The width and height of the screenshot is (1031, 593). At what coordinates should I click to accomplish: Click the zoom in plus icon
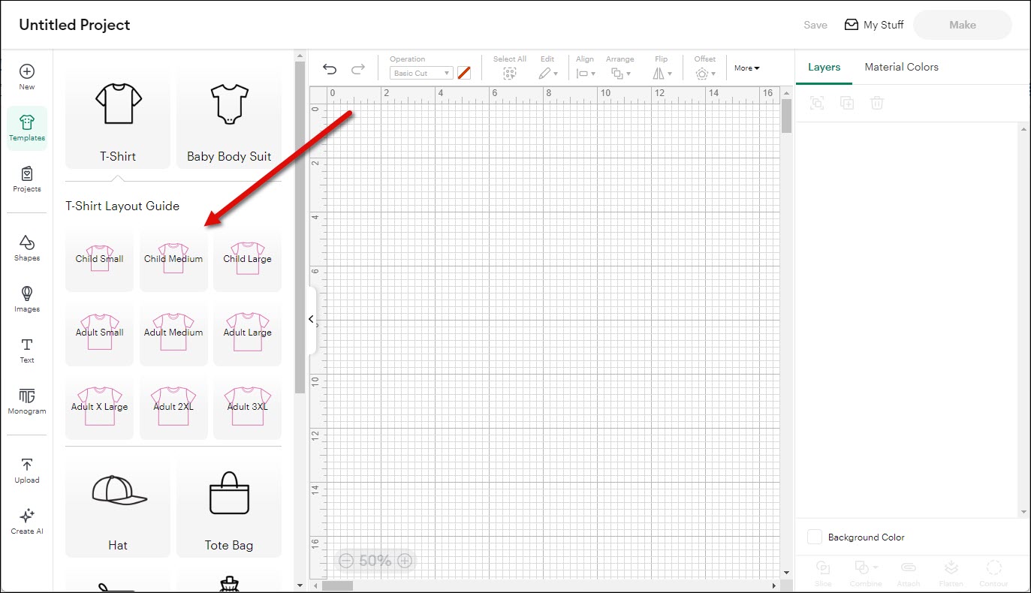tap(405, 561)
